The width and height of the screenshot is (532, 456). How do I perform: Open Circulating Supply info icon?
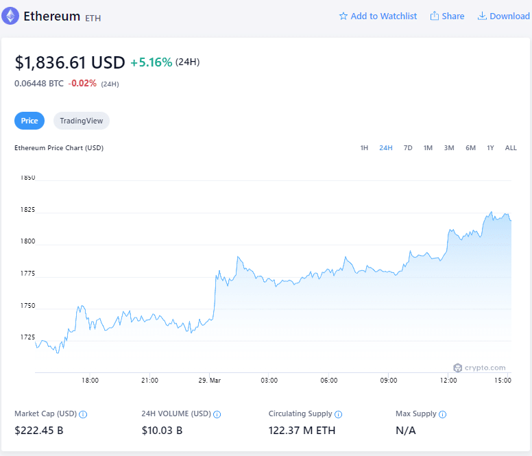click(x=338, y=414)
